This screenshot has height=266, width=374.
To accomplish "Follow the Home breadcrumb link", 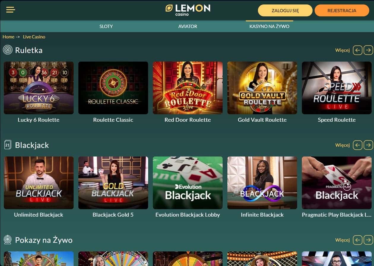I will pos(8,37).
